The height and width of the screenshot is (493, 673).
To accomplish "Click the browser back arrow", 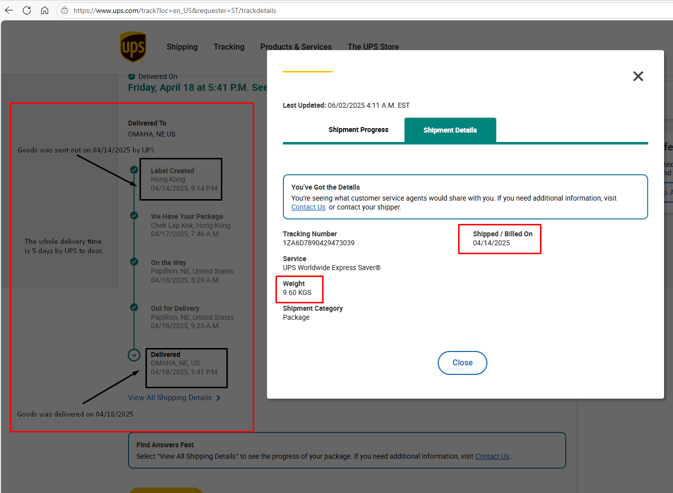I will click(9, 10).
